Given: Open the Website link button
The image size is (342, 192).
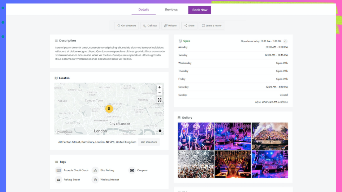Looking at the screenshot, I should (x=170, y=26).
